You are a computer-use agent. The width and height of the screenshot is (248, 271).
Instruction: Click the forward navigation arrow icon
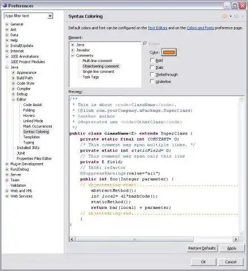tap(236, 16)
